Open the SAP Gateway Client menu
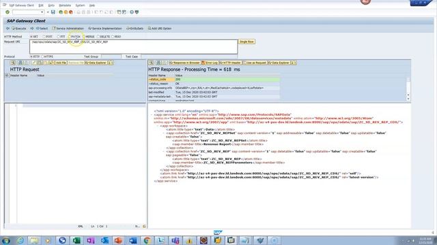The width and height of the screenshot is (437, 245). (21, 5)
